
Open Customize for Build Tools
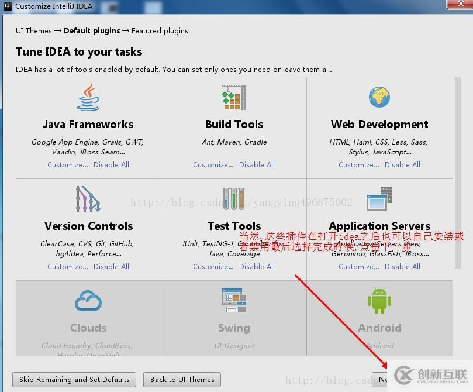coord(213,165)
